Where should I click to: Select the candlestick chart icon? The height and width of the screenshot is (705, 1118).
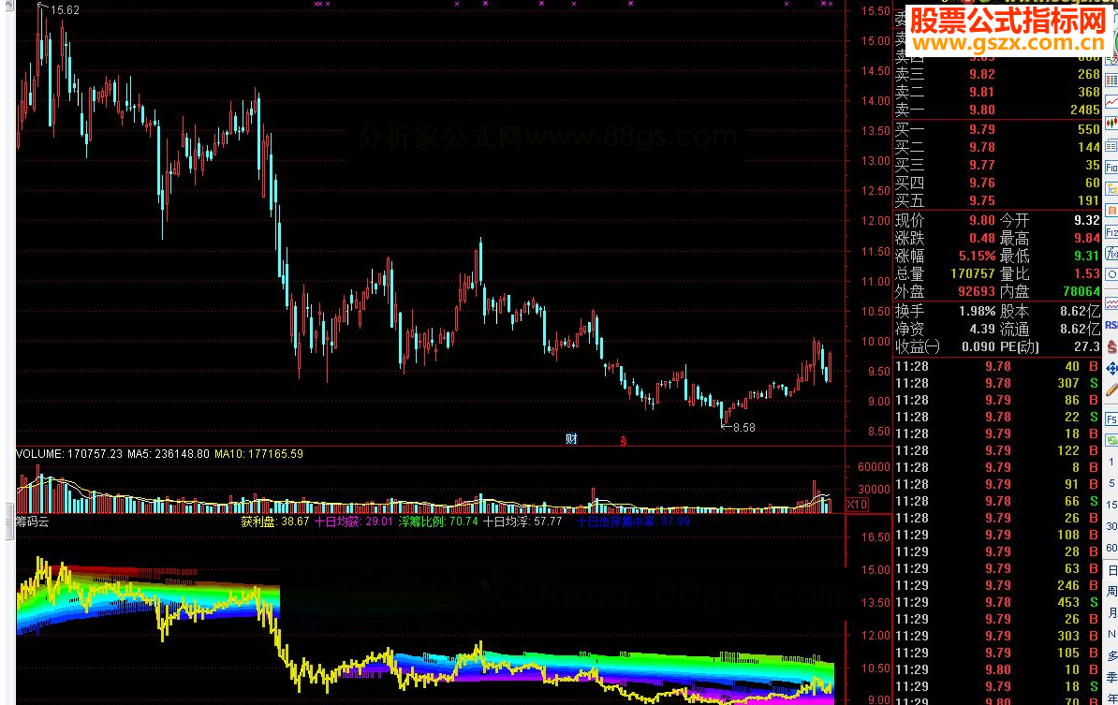coord(1111,124)
